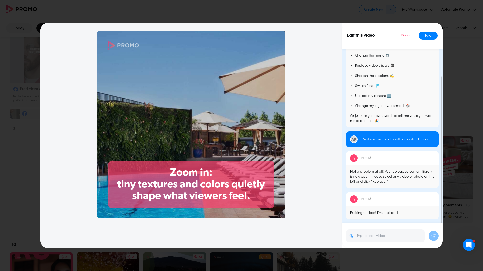The height and width of the screenshot is (271, 483).
Task: Save the edited video
Action: click(x=428, y=36)
